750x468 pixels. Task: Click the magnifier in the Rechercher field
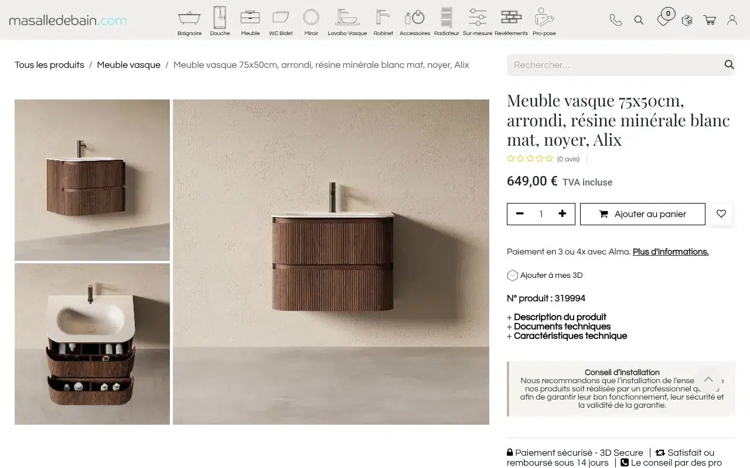[729, 64]
